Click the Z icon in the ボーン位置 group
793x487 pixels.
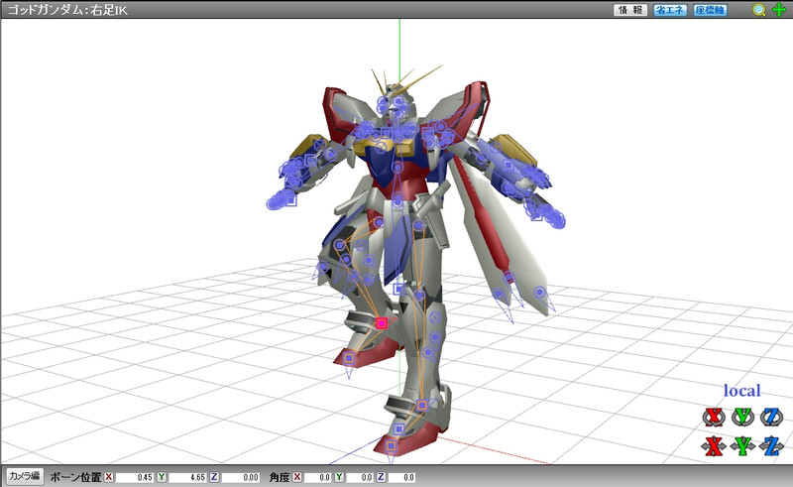click(214, 477)
